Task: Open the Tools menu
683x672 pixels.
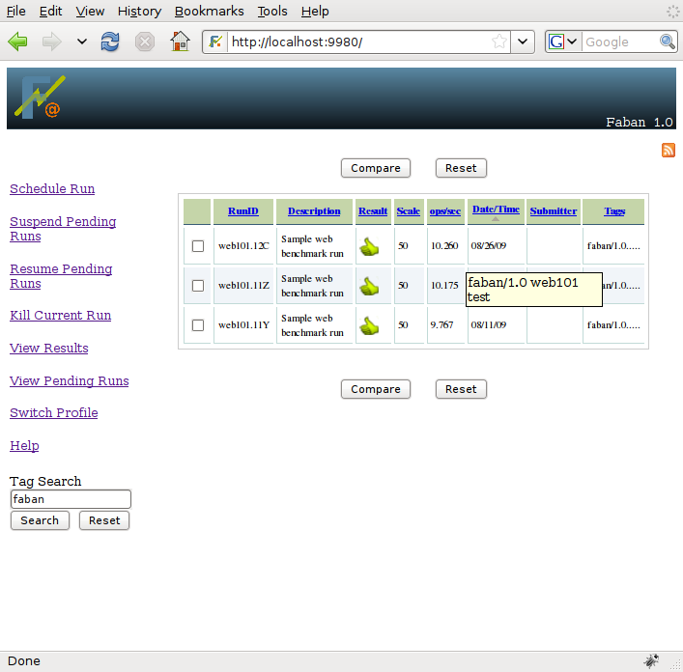Action: click(x=272, y=12)
